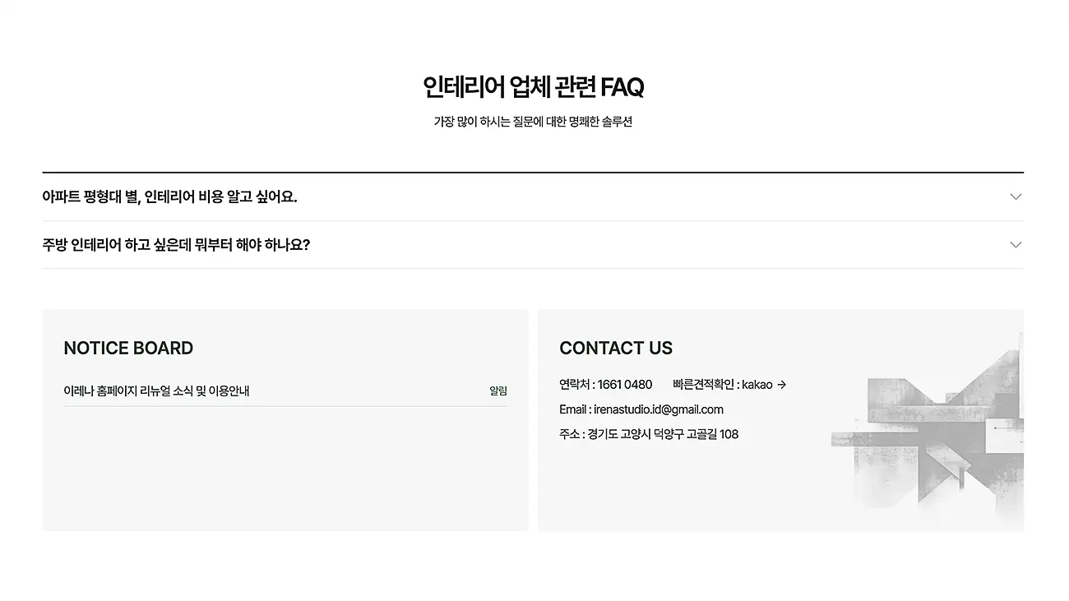Click the 인테리어 업체 관련 FAQ title
The image size is (1069, 601).
(533, 86)
